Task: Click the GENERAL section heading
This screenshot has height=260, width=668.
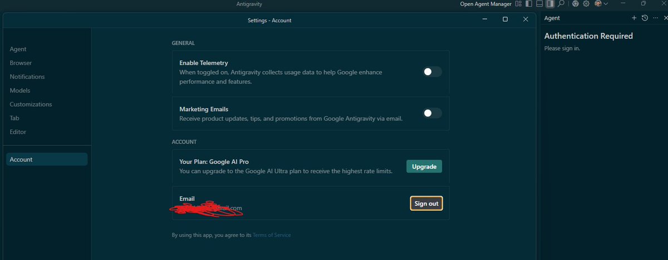Action: (x=183, y=43)
